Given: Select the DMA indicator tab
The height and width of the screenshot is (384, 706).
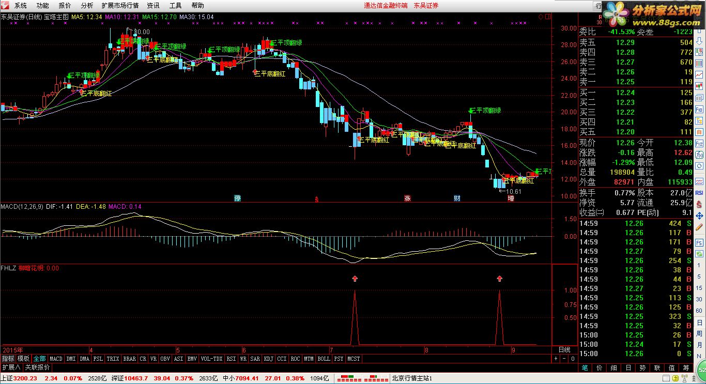Looking at the screenshot, I should tap(84, 359).
